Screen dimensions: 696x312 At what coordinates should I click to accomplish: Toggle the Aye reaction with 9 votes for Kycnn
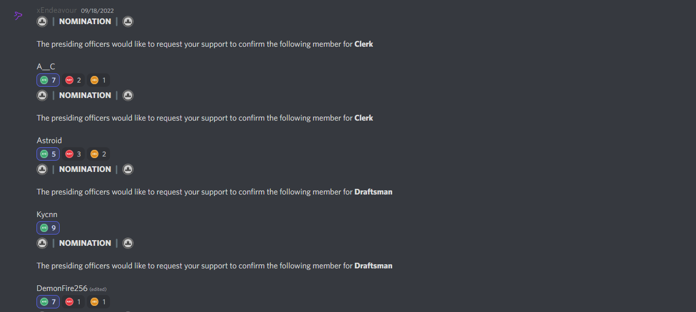pos(48,228)
